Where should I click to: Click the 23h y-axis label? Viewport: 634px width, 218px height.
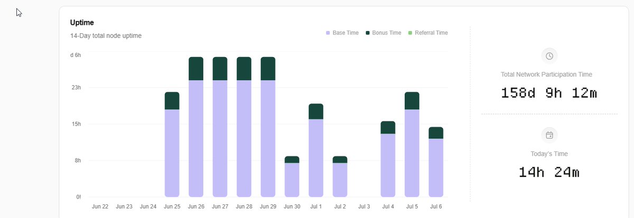pyautogui.click(x=77, y=88)
